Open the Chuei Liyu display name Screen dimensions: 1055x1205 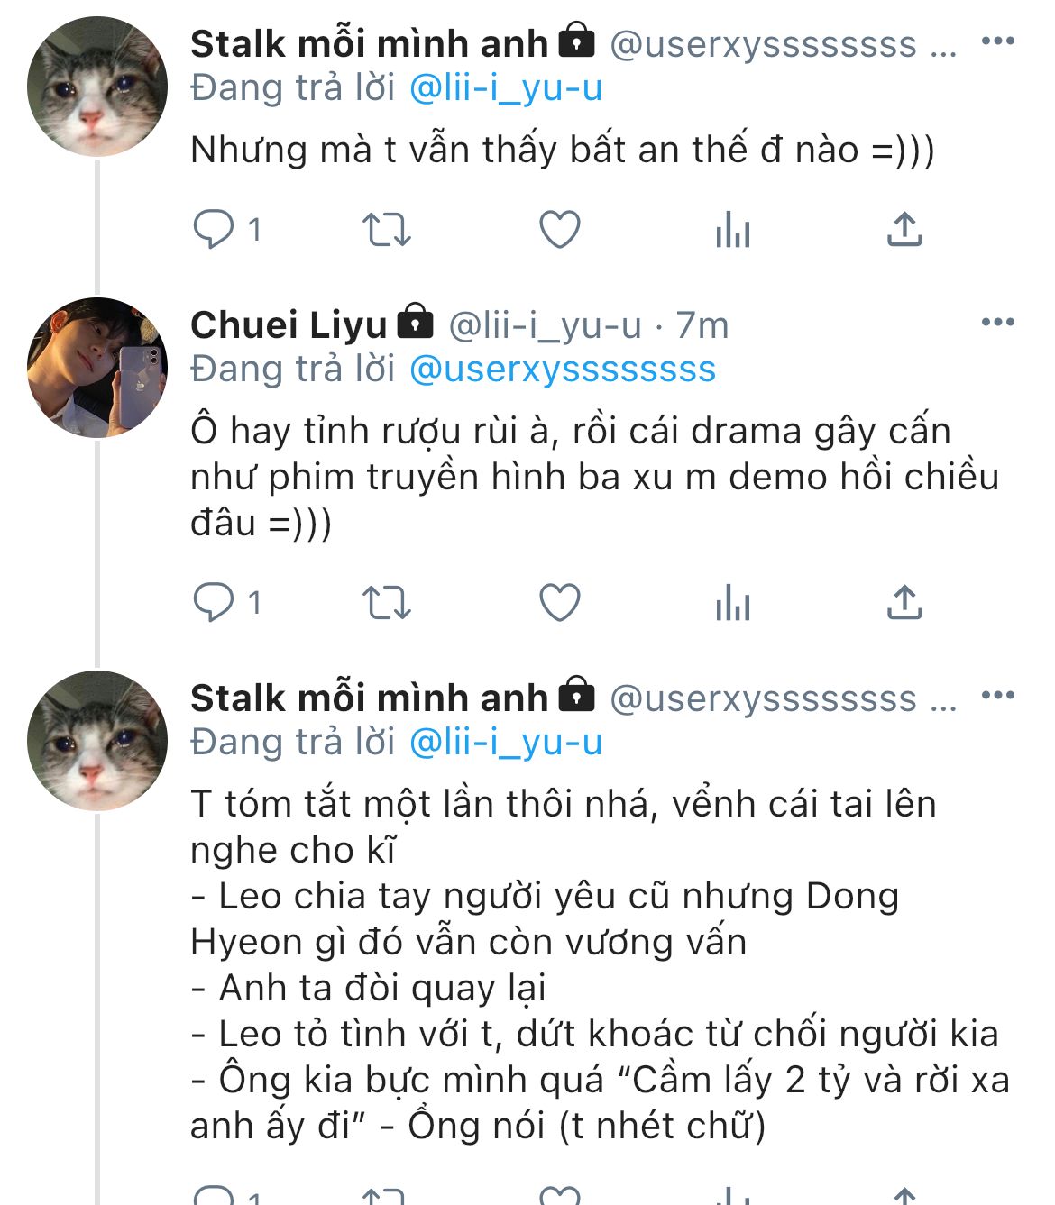pyautogui.click(x=289, y=325)
